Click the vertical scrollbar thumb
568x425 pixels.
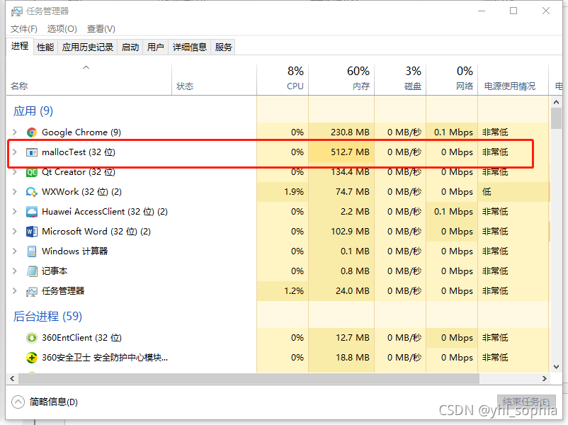click(x=557, y=118)
